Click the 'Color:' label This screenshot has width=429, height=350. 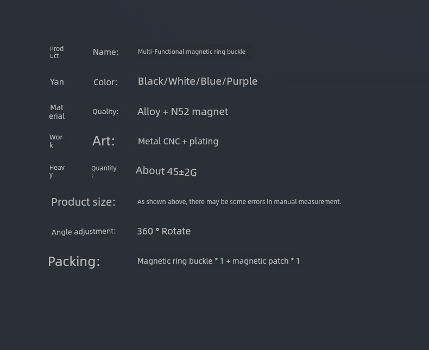[105, 82]
